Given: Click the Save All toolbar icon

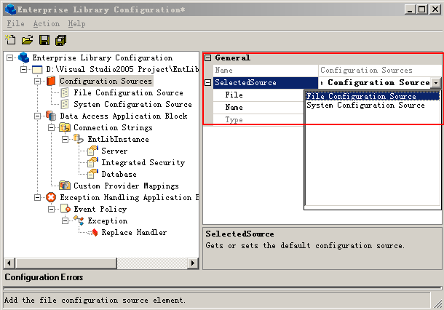Looking at the screenshot, I should [60, 40].
